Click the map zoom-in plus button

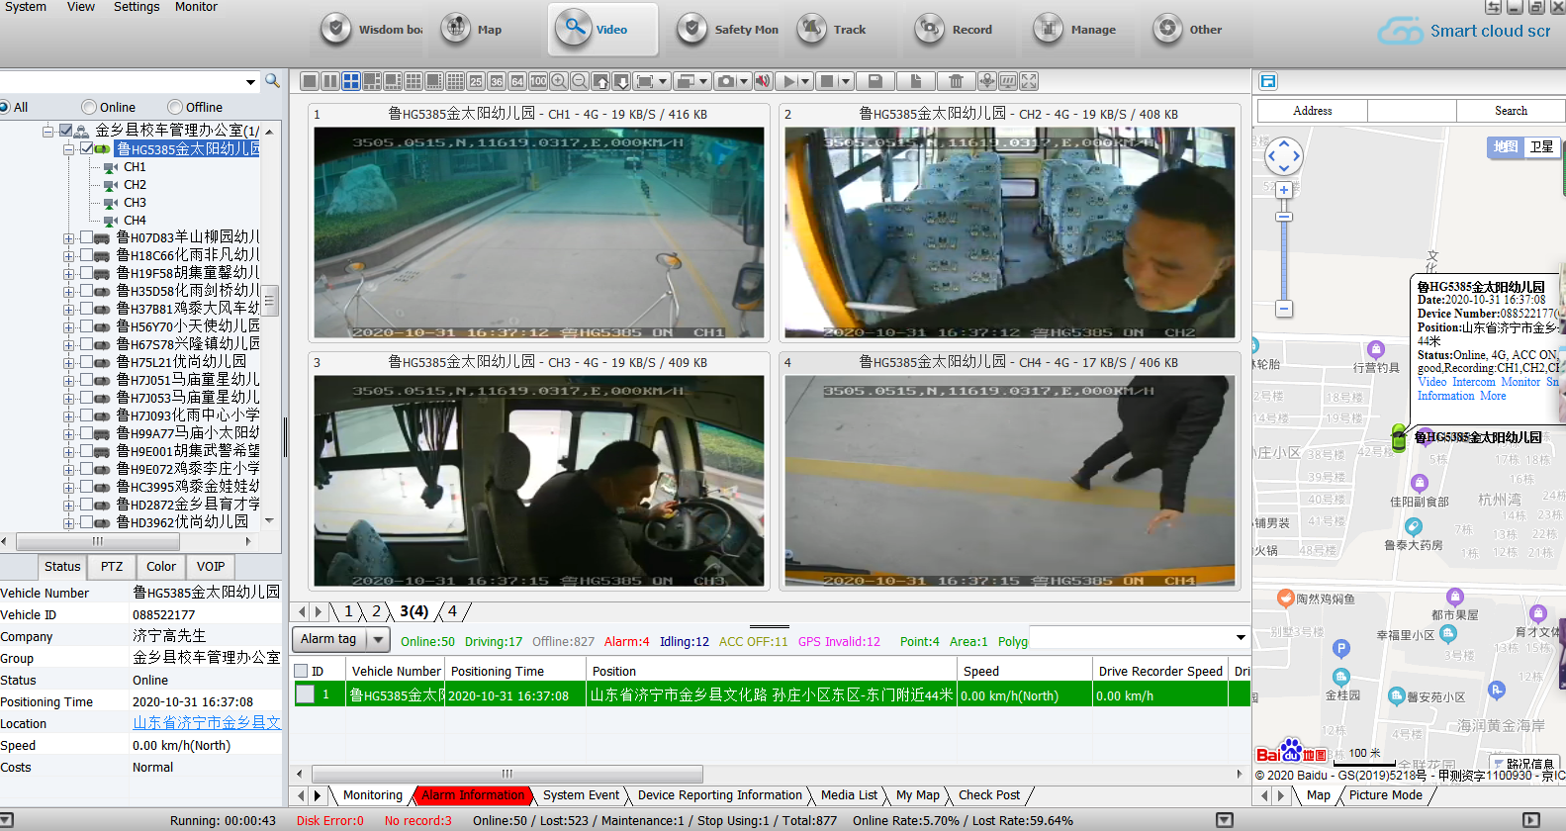click(1284, 190)
